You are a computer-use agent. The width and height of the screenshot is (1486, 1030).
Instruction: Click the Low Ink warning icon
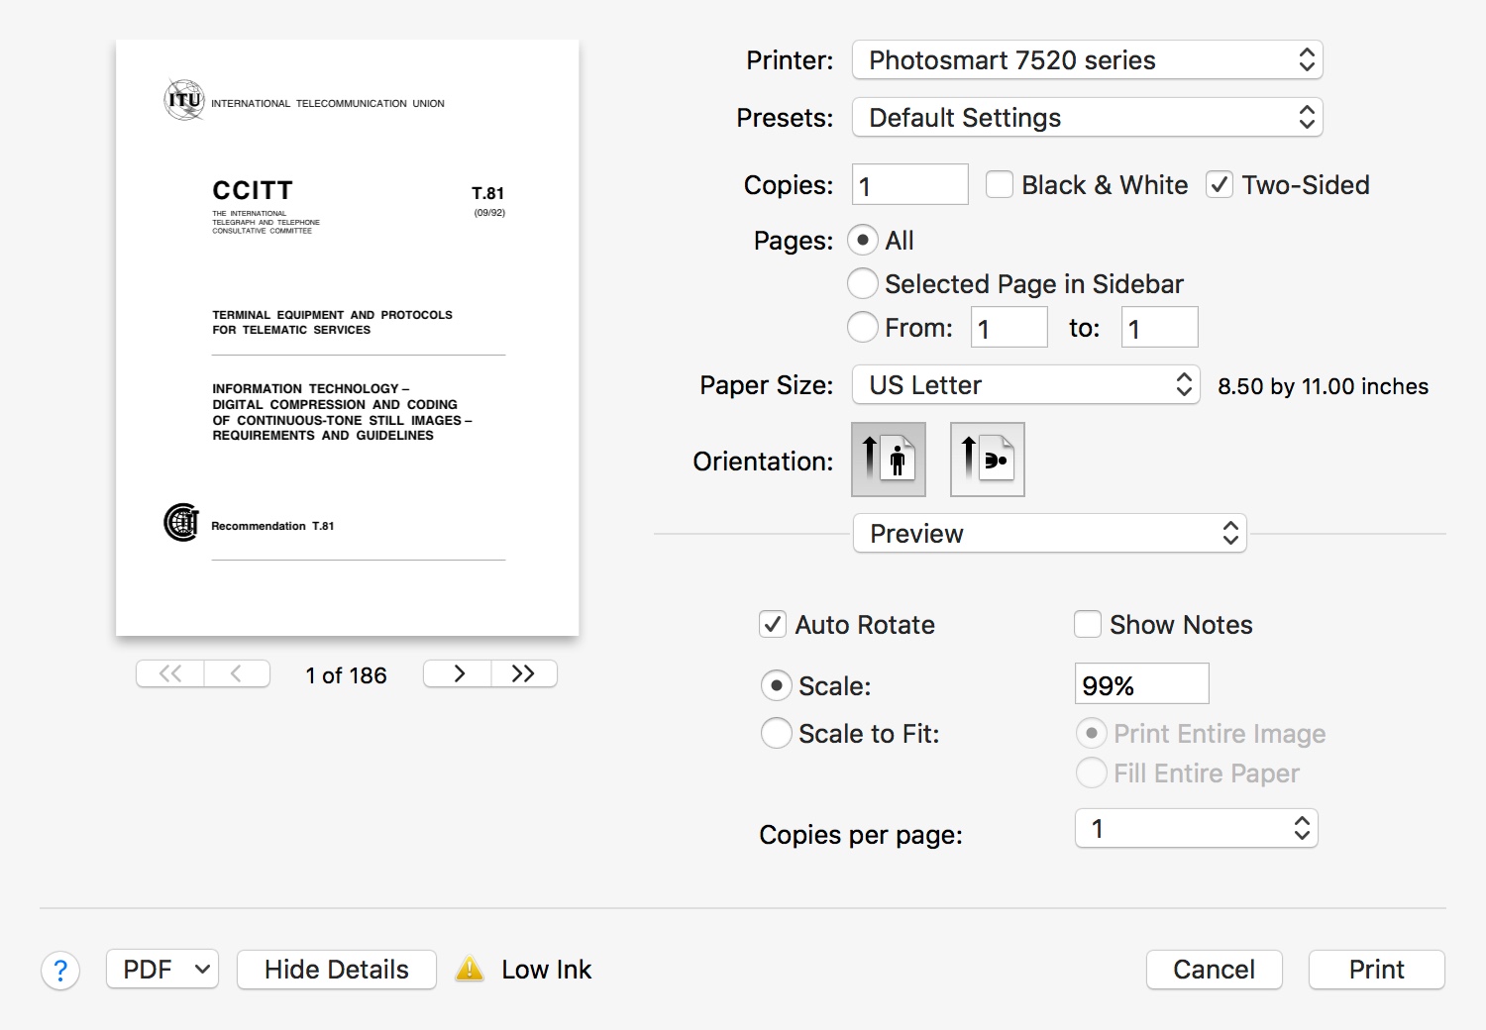tap(470, 970)
